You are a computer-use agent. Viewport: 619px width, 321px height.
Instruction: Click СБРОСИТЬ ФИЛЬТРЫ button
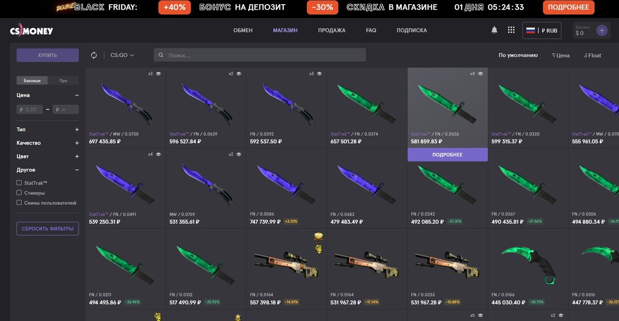[x=47, y=229]
